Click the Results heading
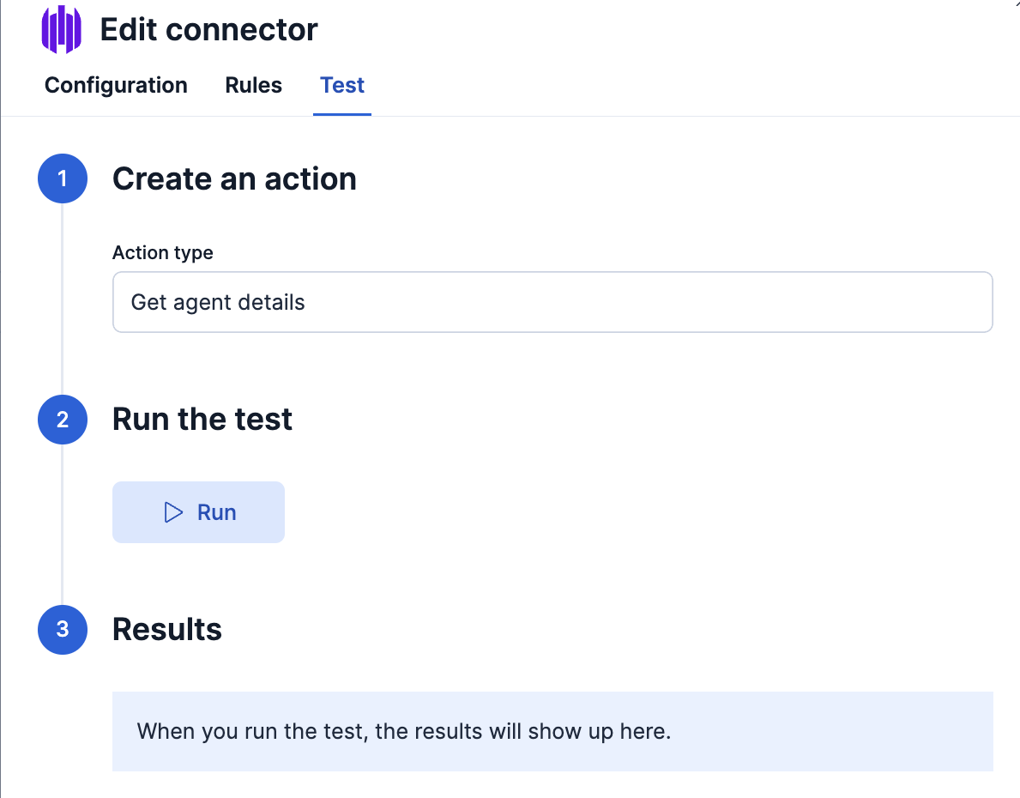Image resolution: width=1020 pixels, height=798 pixels. coord(166,630)
